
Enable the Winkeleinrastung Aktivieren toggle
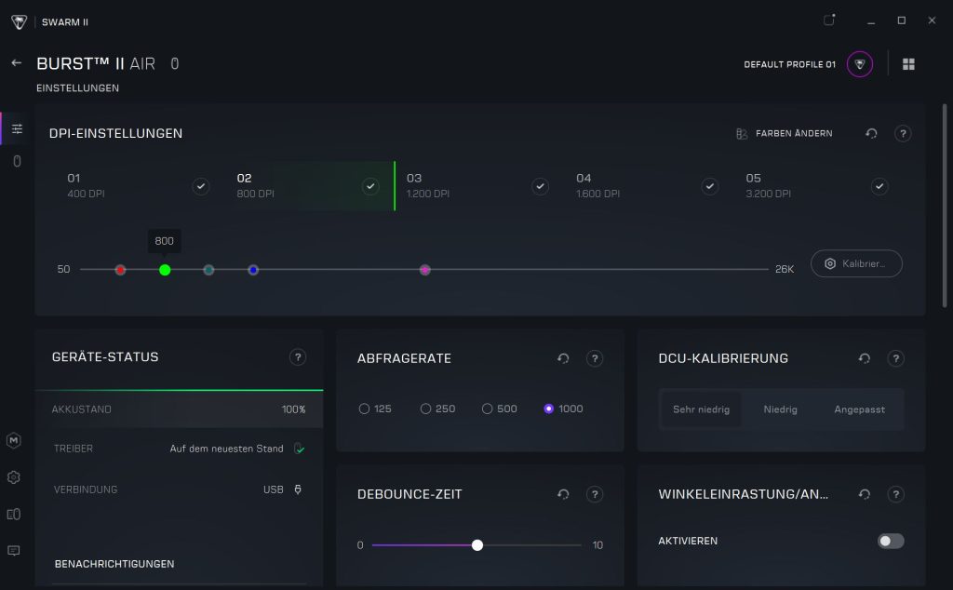pos(891,541)
